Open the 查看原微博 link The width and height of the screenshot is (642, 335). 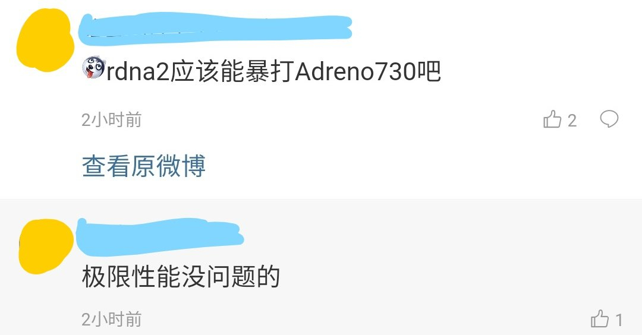coord(144,166)
